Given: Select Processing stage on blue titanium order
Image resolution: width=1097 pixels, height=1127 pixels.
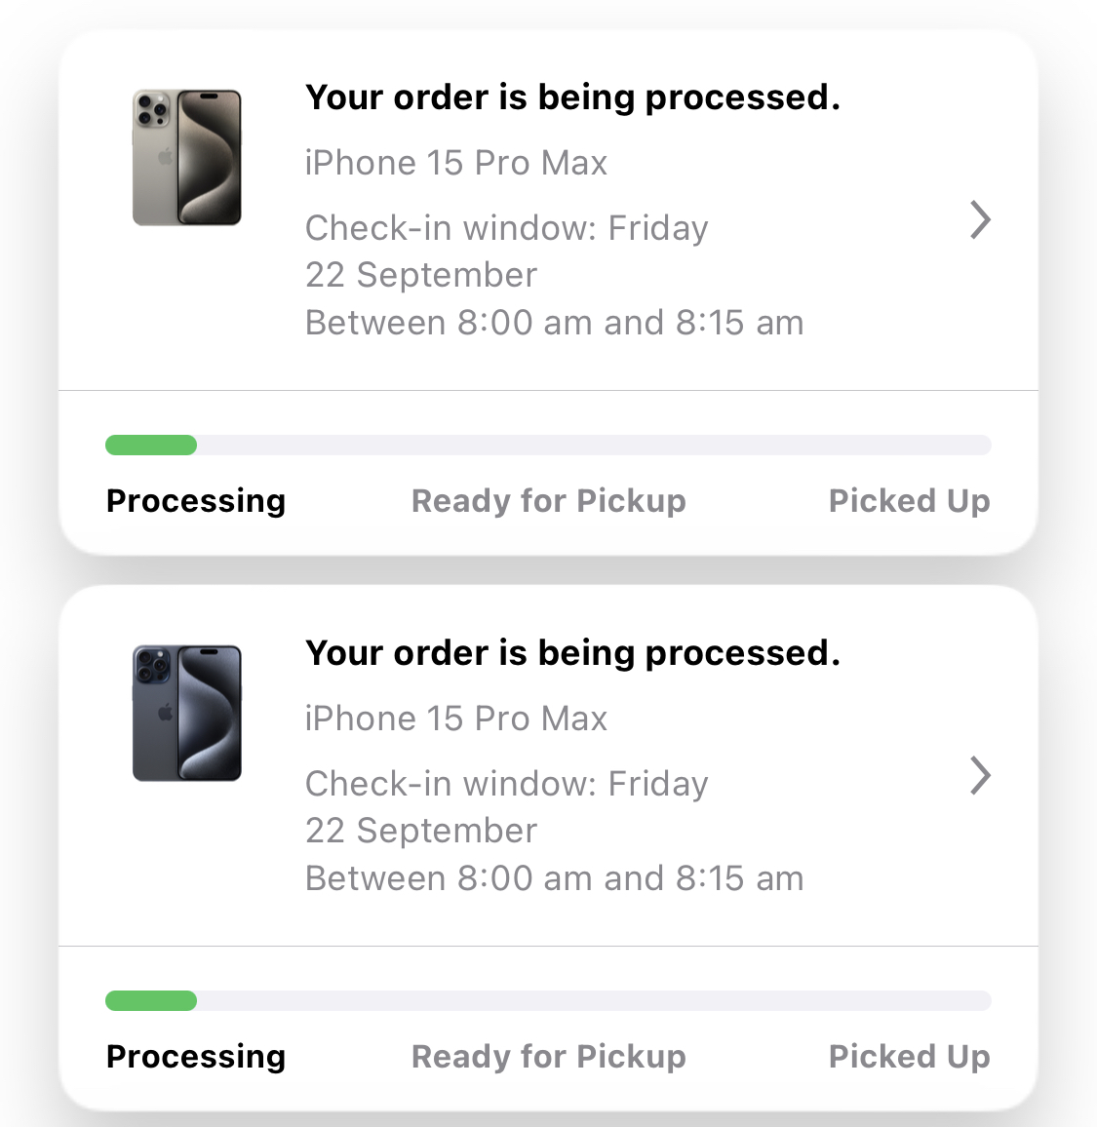Looking at the screenshot, I should point(196,1057).
